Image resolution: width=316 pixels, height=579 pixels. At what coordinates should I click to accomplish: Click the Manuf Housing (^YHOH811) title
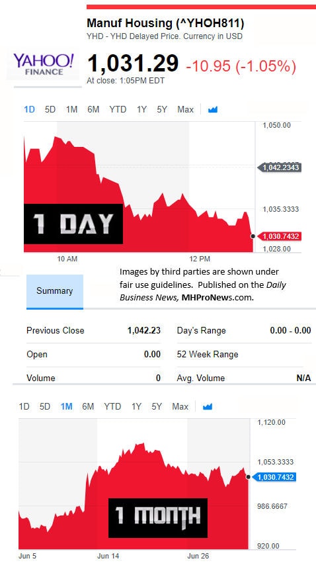point(165,23)
